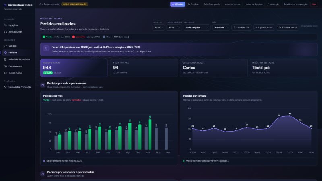This screenshot has width=322, height=181.
Task: Open Relatório de prospecção in top navigation
Action: tap(295, 4)
